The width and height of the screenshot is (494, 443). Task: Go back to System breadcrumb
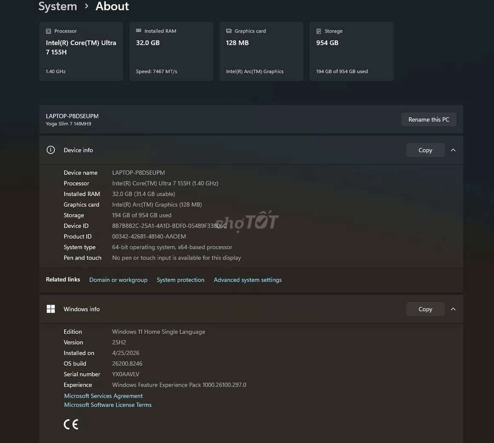point(58,6)
